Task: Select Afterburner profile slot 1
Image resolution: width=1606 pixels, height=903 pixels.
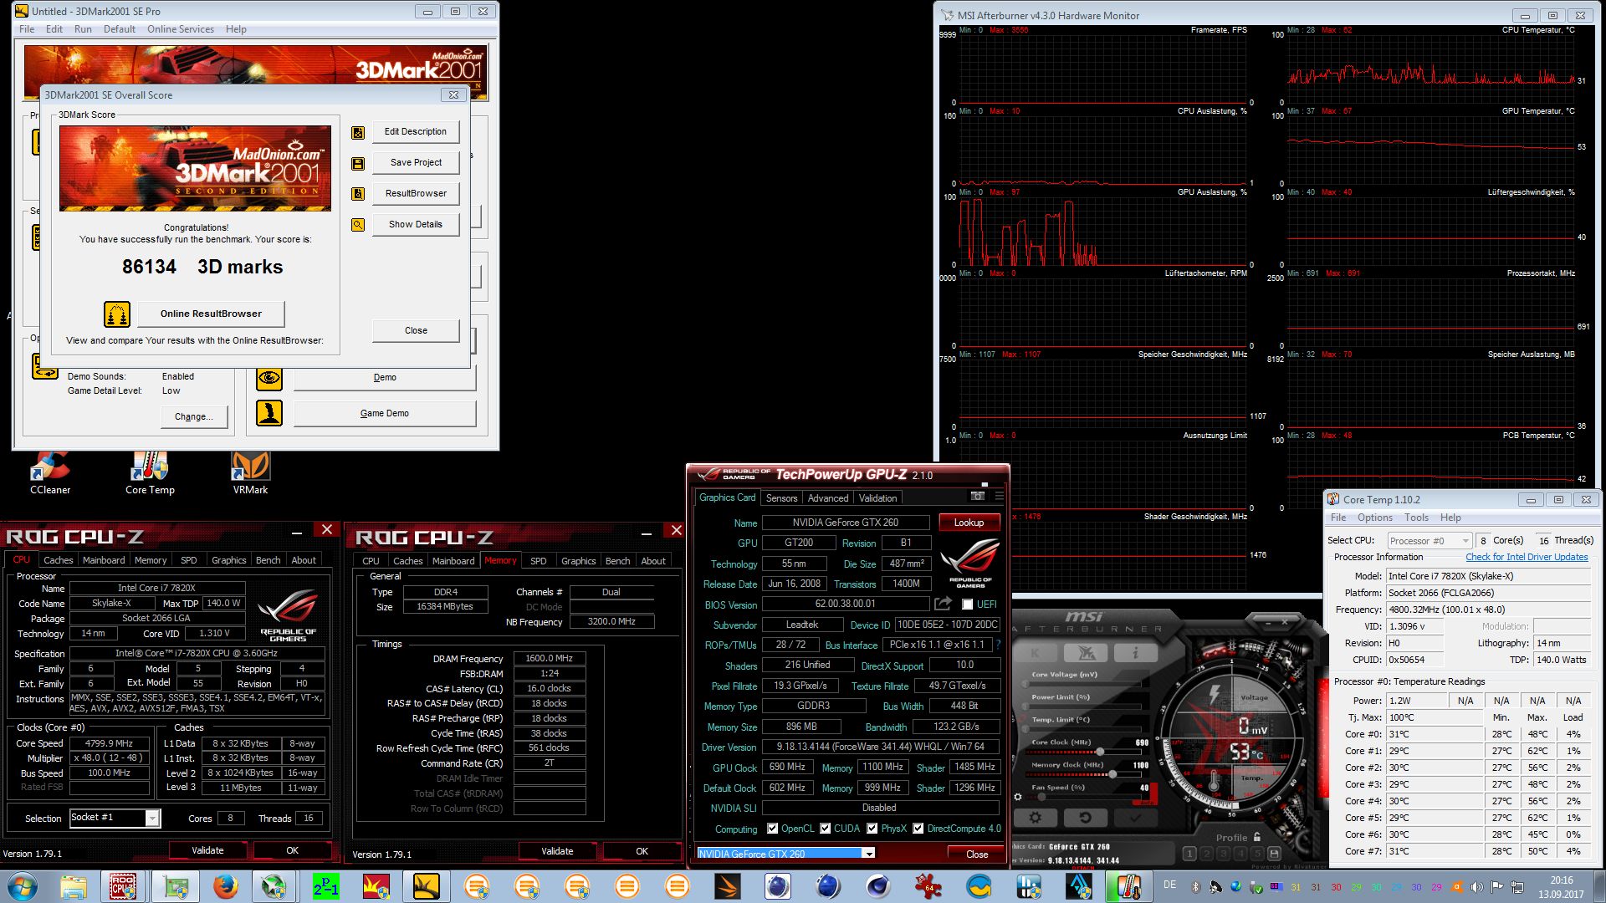Action: [x=1189, y=854]
